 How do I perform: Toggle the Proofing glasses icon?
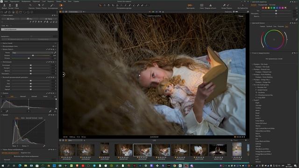point(190,5)
